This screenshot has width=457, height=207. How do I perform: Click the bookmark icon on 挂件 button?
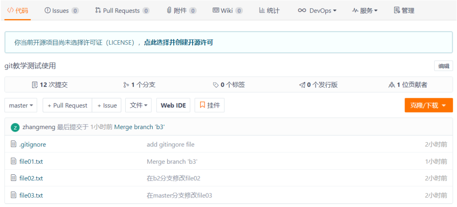point(202,105)
